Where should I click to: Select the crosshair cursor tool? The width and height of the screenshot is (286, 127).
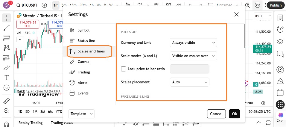point(7,18)
